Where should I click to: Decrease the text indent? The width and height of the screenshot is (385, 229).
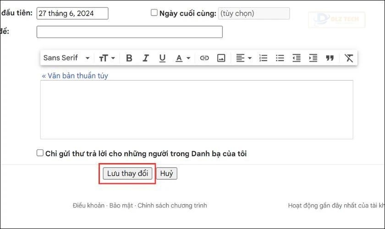click(297, 58)
